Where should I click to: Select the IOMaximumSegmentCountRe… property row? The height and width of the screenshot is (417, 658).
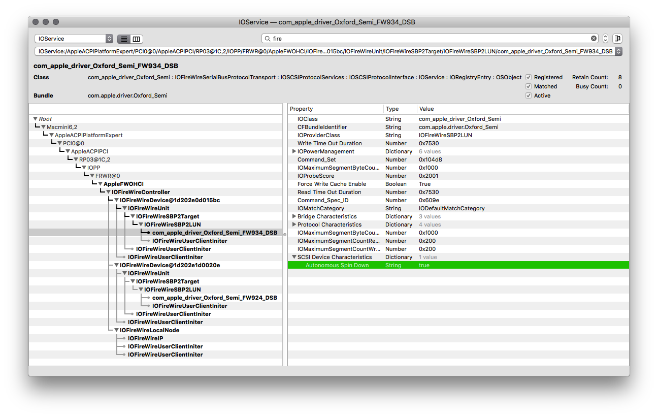pyautogui.click(x=458, y=241)
